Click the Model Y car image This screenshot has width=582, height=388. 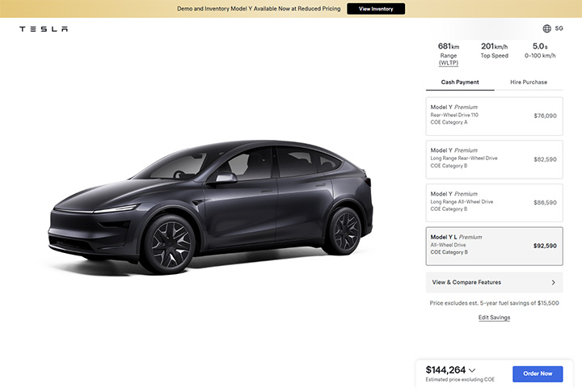click(x=211, y=206)
